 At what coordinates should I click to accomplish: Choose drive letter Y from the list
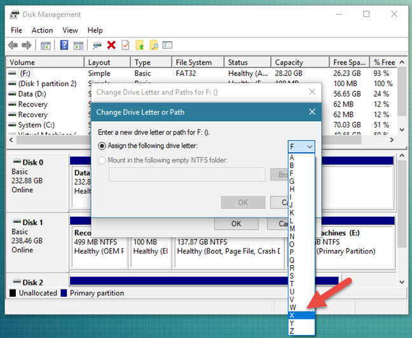point(301,323)
